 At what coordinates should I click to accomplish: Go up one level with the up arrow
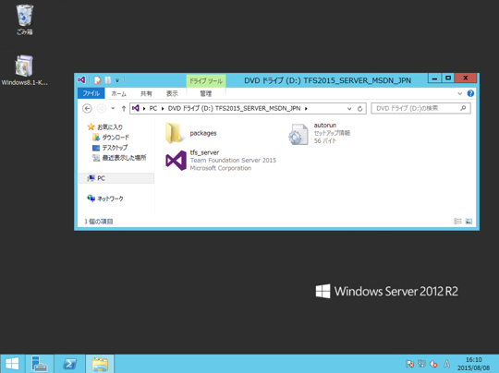pos(124,108)
